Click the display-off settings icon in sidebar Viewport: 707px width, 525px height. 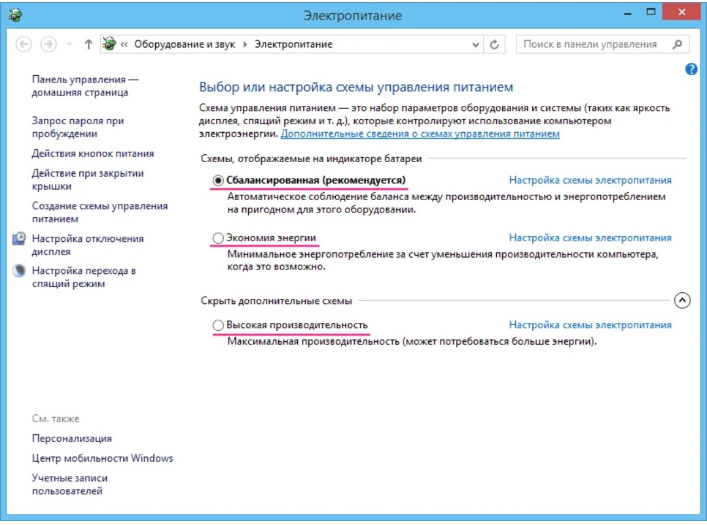coord(19,238)
